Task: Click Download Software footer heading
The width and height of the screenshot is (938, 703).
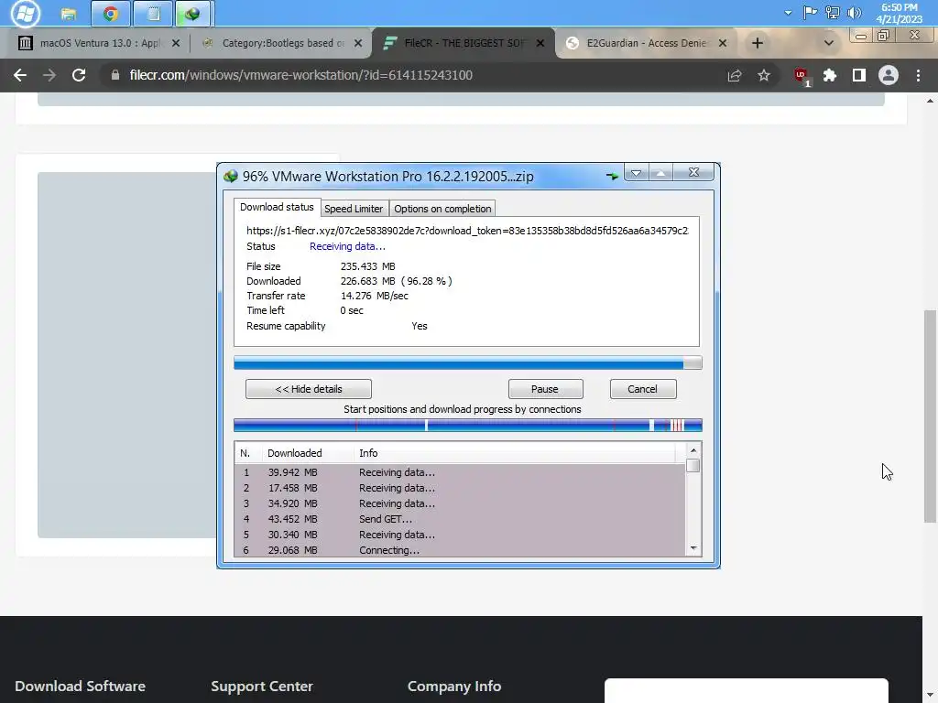Action: click(x=81, y=687)
